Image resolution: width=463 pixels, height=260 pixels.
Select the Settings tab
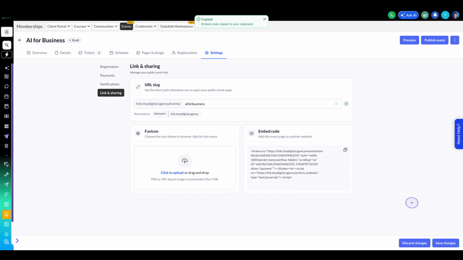tap(214, 53)
